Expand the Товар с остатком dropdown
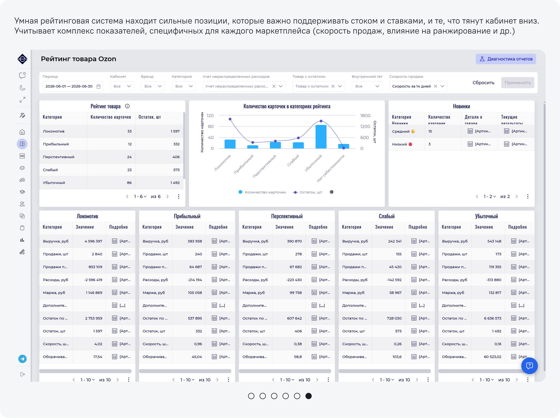This screenshot has height=418, width=560. 340,86
